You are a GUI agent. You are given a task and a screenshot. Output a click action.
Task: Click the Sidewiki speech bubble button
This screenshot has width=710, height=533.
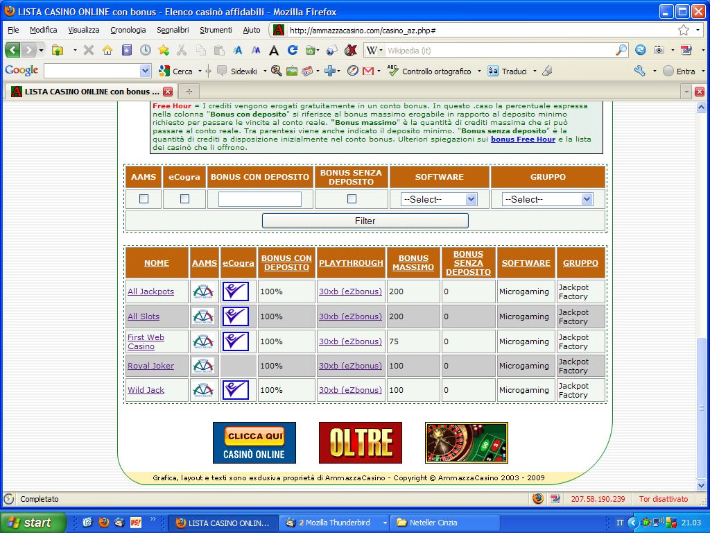point(237,71)
